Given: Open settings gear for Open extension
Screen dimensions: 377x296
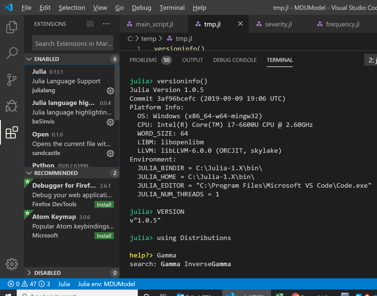Looking at the screenshot, I should 110,153.
